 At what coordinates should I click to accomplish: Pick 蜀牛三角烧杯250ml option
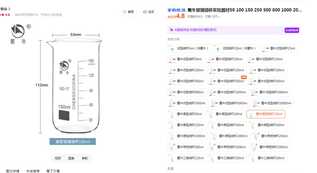tap(227, 158)
